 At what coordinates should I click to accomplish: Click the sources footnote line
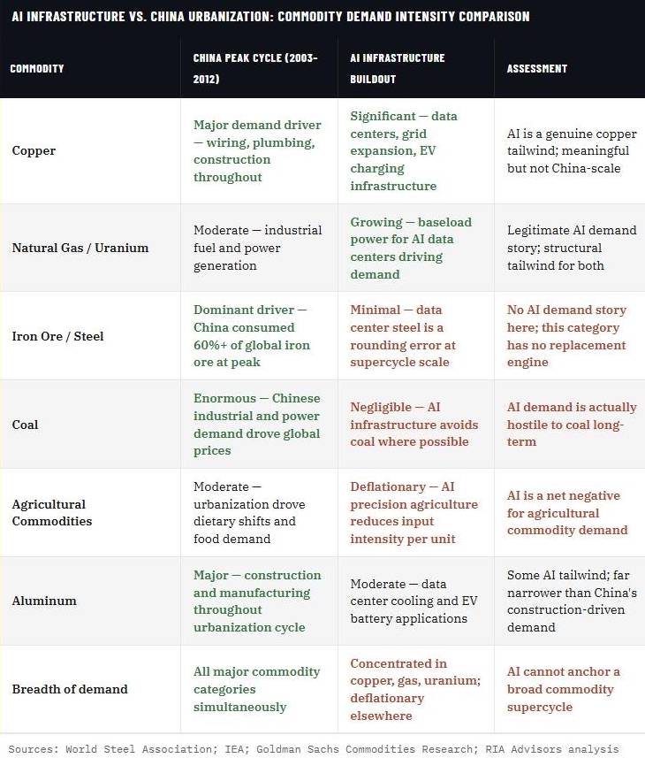click(x=314, y=749)
